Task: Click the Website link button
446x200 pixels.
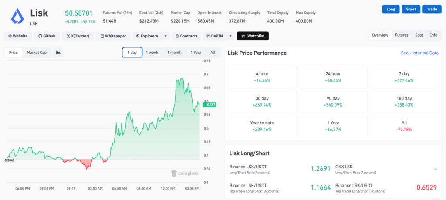Action: 18,36
